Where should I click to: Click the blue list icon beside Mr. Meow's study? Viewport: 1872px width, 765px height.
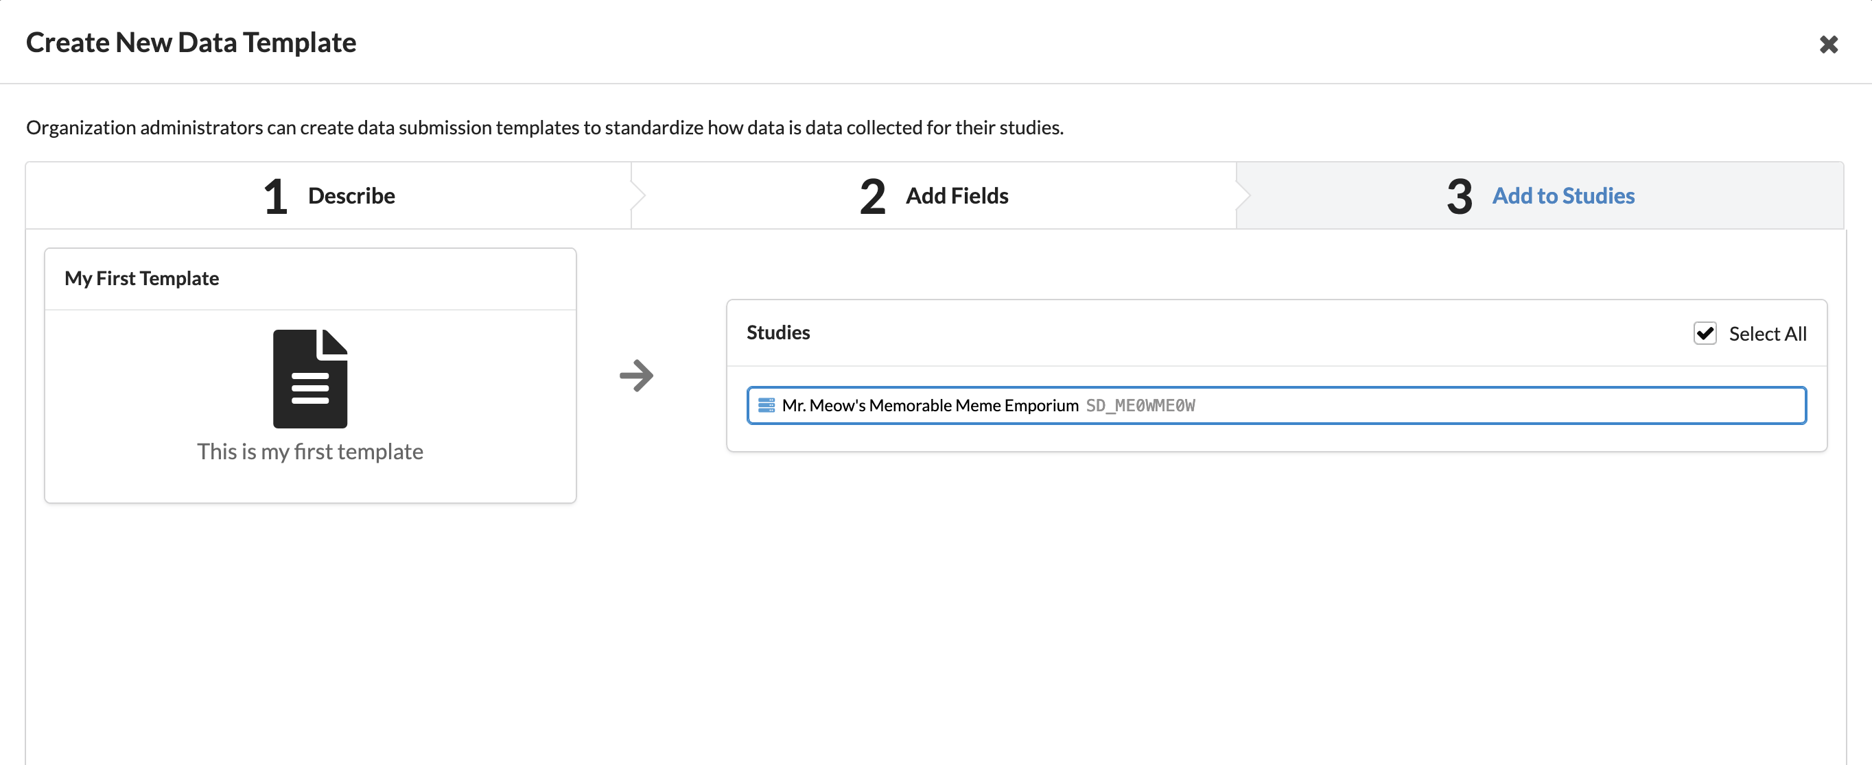click(766, 405)
